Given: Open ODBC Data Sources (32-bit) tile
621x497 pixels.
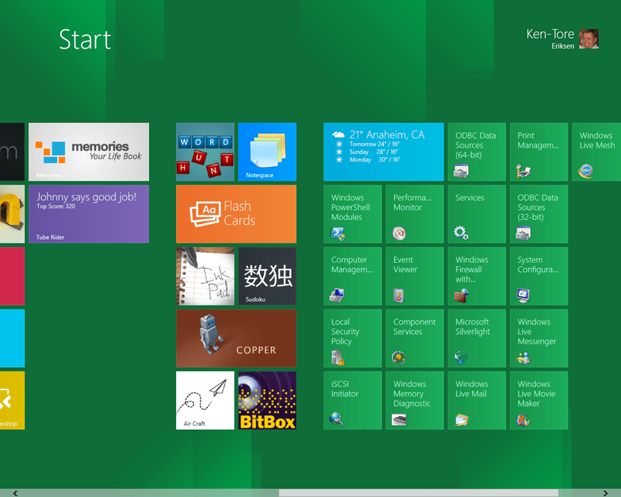Looking at the screenshot, I should (x=539, y=214).
